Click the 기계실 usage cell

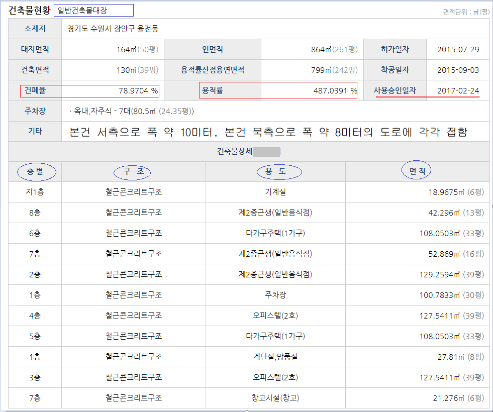point(275,192)
